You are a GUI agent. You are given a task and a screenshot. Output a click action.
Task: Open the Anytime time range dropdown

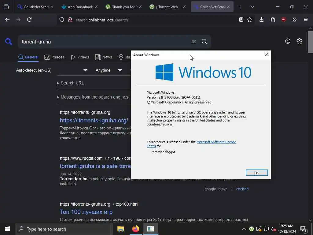(109, 70)
